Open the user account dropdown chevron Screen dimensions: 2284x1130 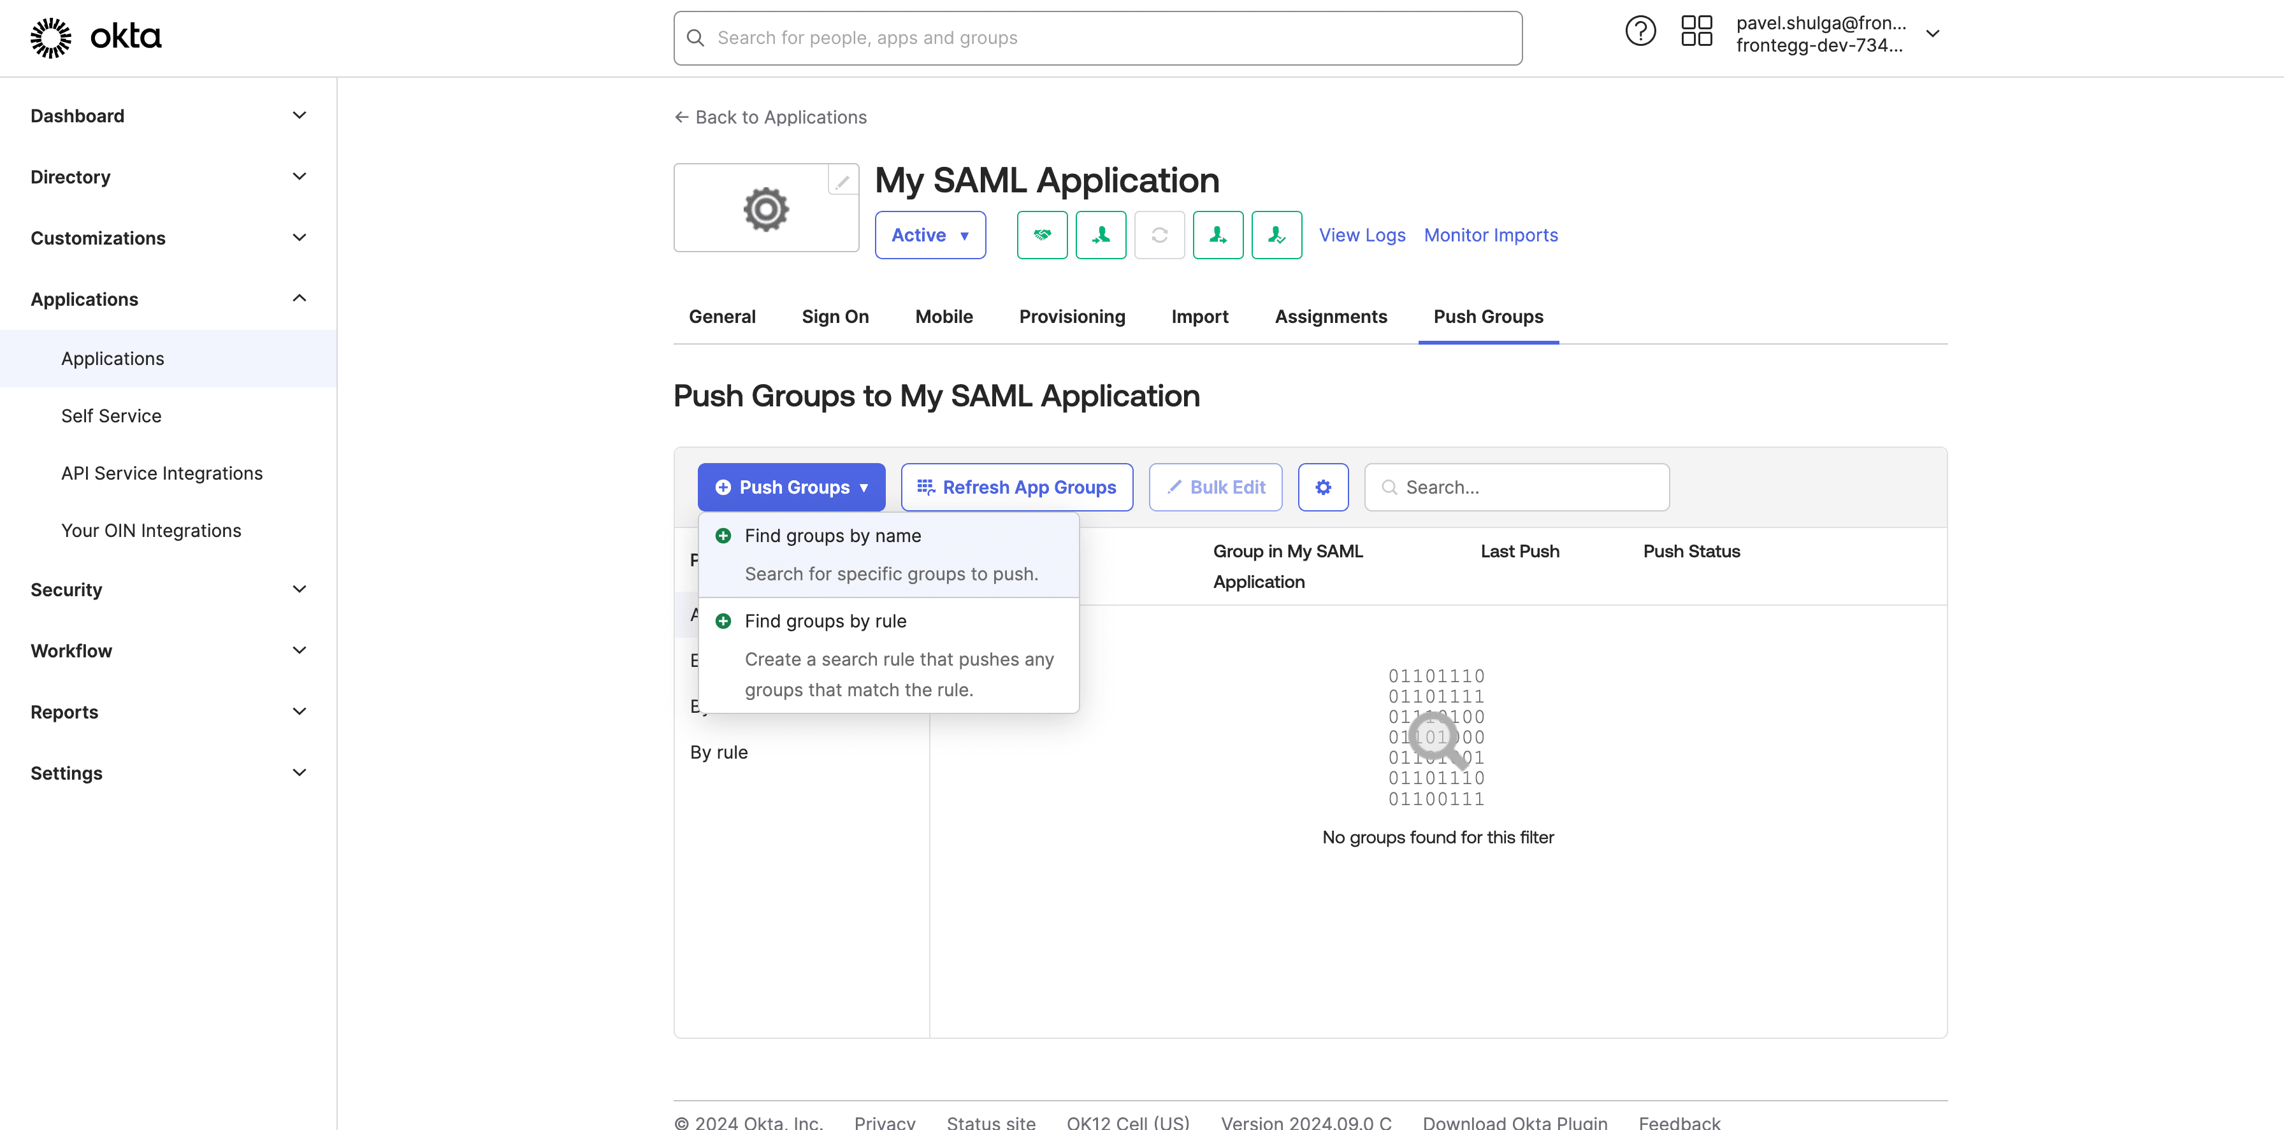1933,34
